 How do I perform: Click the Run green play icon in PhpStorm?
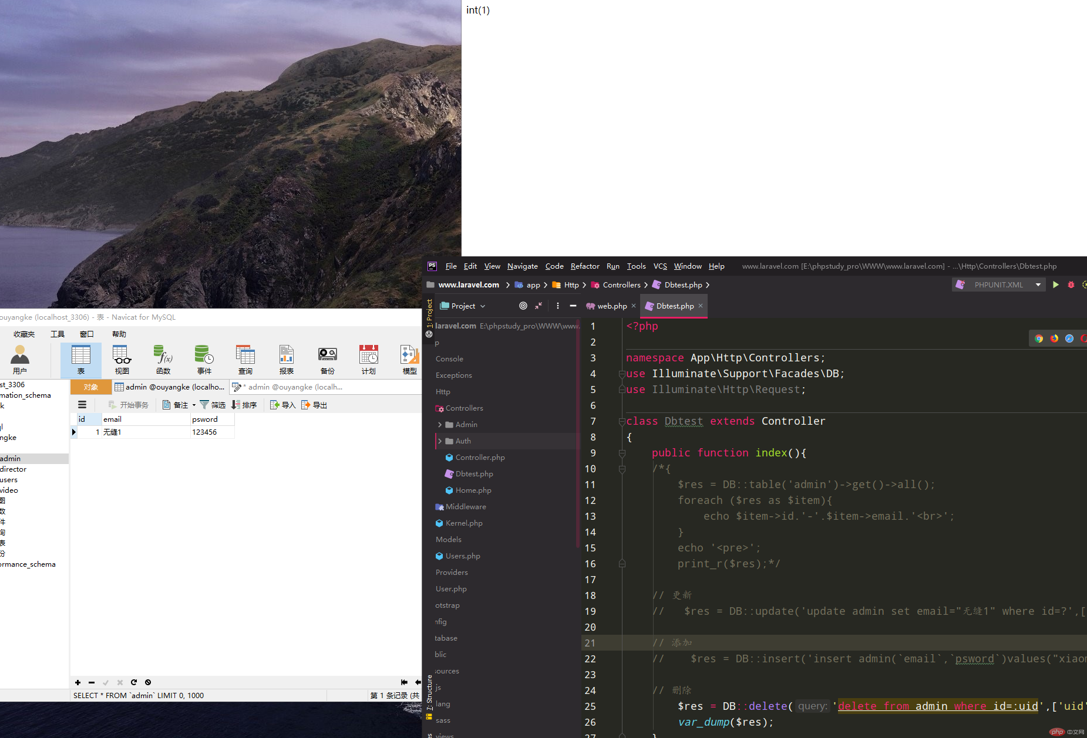coord(1056,285)
